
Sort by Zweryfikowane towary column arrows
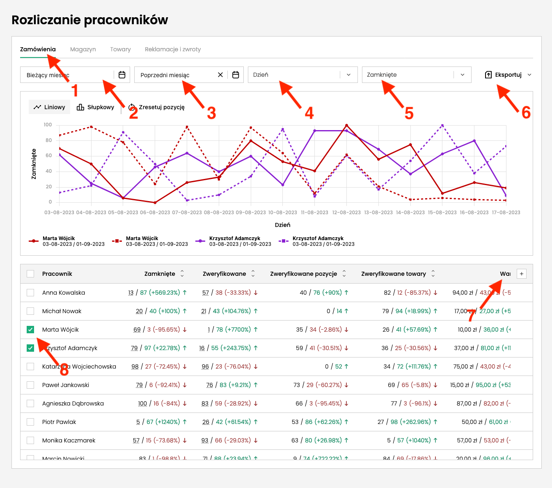click(x=433, y=274)
